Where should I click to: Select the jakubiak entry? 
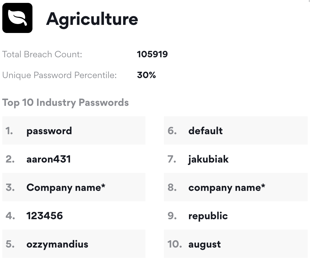[x=236, y=159]
